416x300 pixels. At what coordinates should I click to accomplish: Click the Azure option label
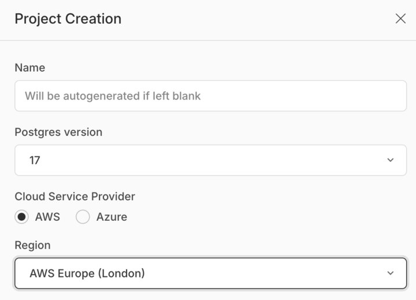[112, 217]
